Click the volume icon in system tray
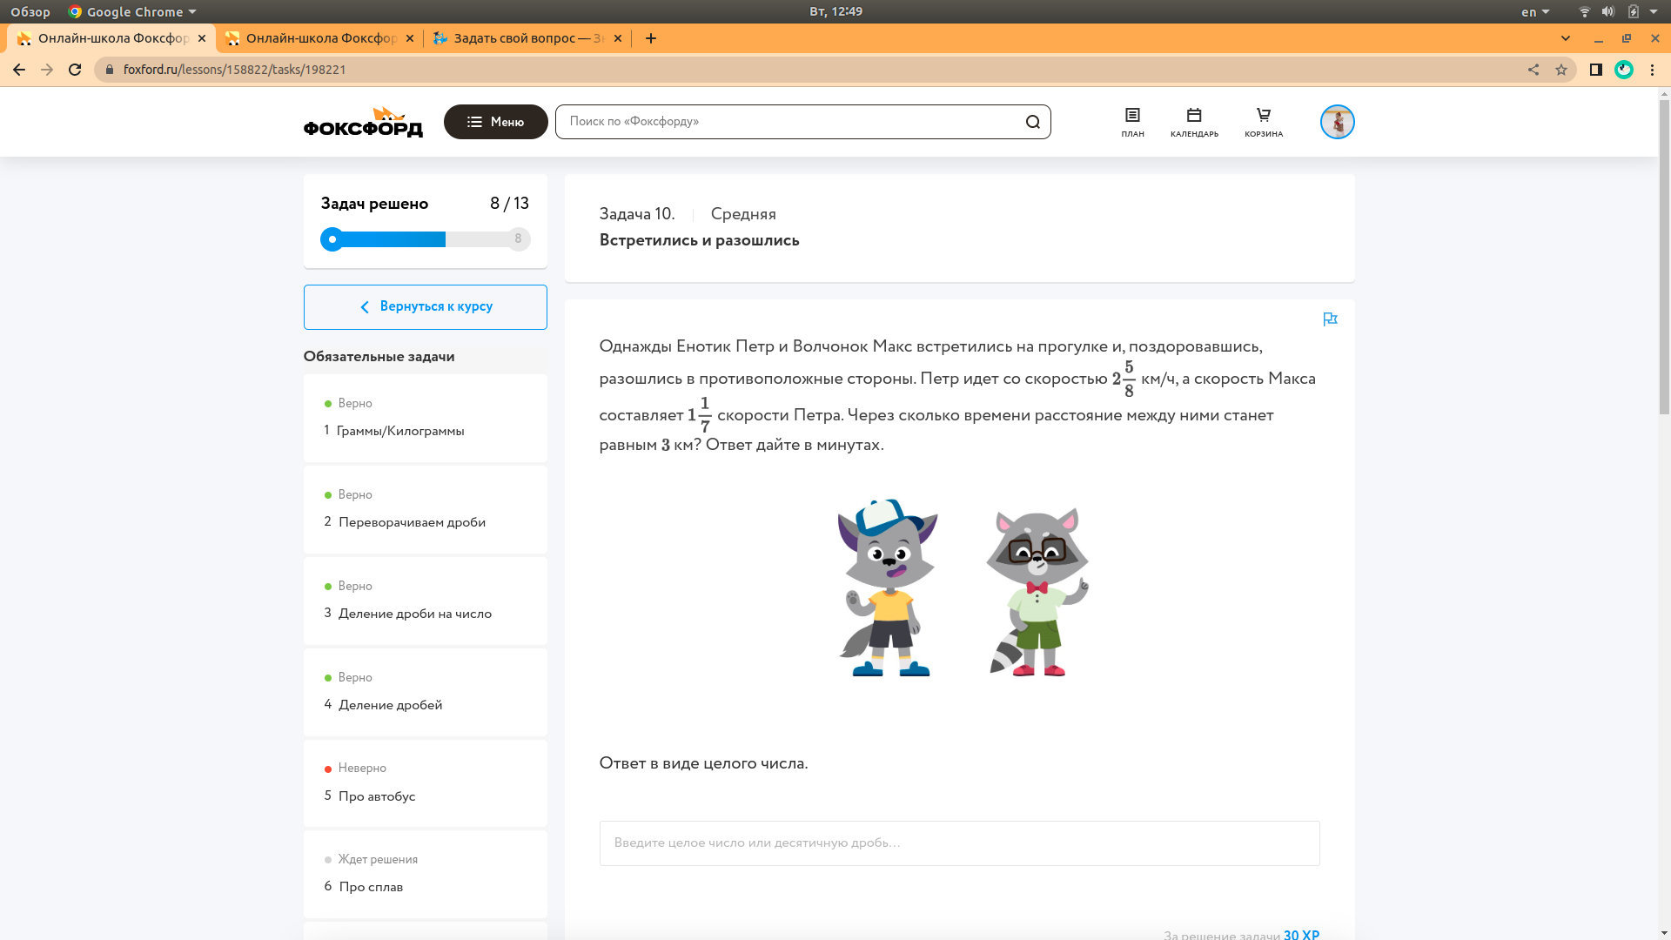The width and height of the screenshot is (1671, 940). pos(1608,12)
